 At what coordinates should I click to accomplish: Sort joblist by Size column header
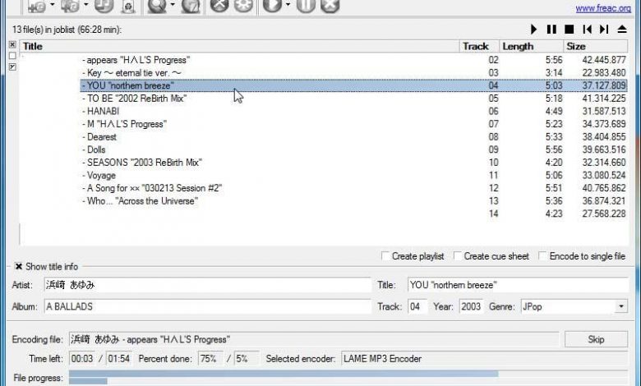[x=595, y=46]
